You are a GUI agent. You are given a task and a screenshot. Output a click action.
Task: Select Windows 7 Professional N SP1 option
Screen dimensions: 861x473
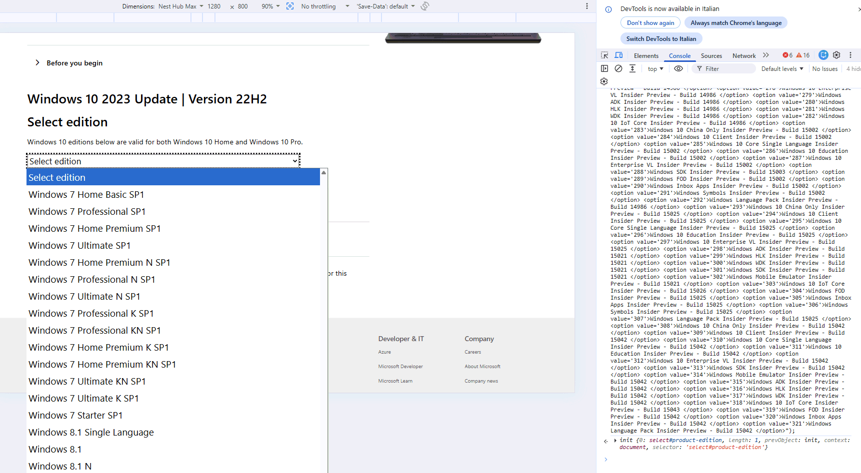[173, 279]
